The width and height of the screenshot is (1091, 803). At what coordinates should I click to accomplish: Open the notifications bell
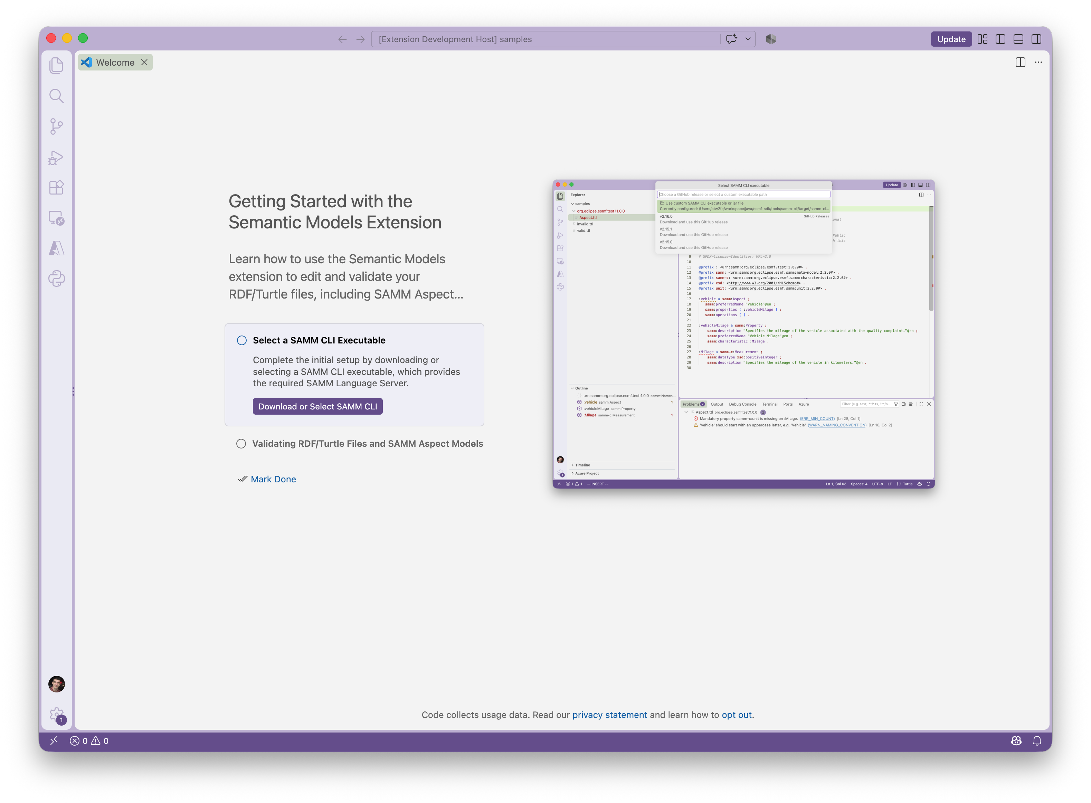point(1037,741)
